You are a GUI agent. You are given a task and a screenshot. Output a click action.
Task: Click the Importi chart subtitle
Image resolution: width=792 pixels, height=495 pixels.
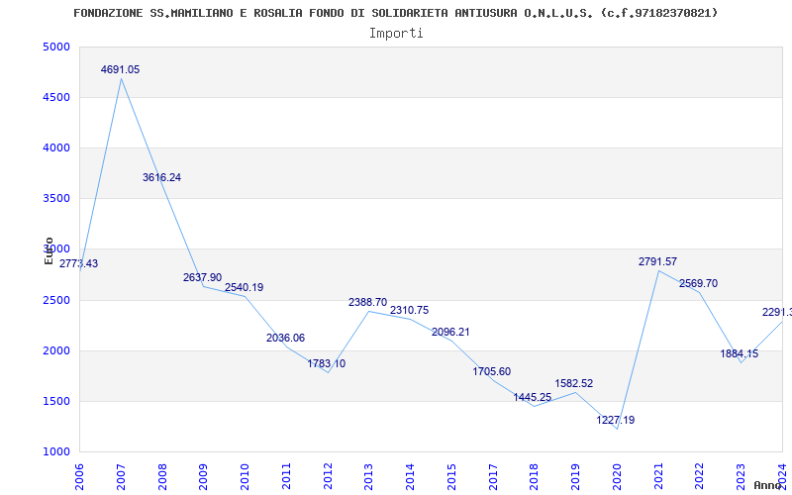click(396, 34)
